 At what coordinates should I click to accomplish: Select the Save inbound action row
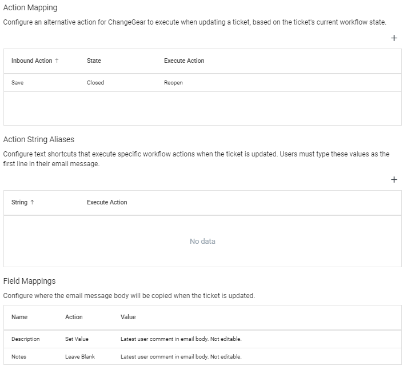(202, 83)
